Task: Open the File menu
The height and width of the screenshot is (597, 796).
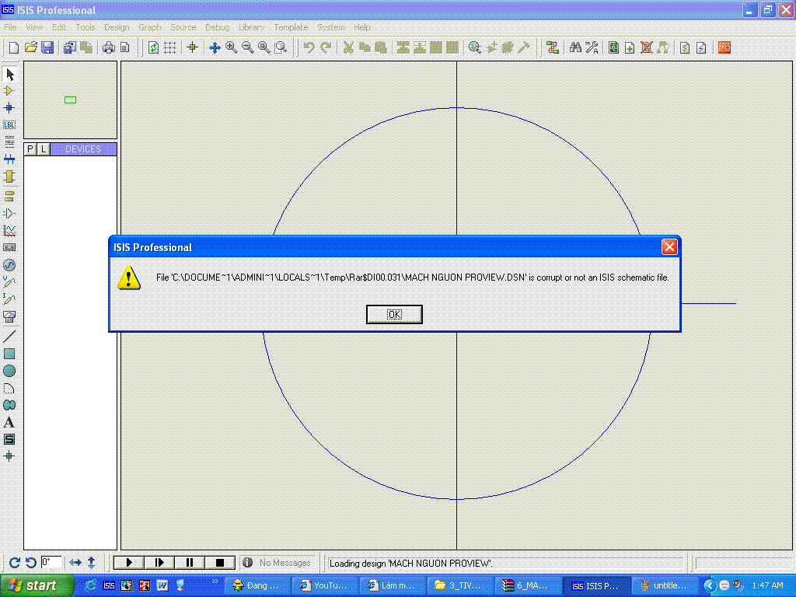Action: (x=10, y=27)
